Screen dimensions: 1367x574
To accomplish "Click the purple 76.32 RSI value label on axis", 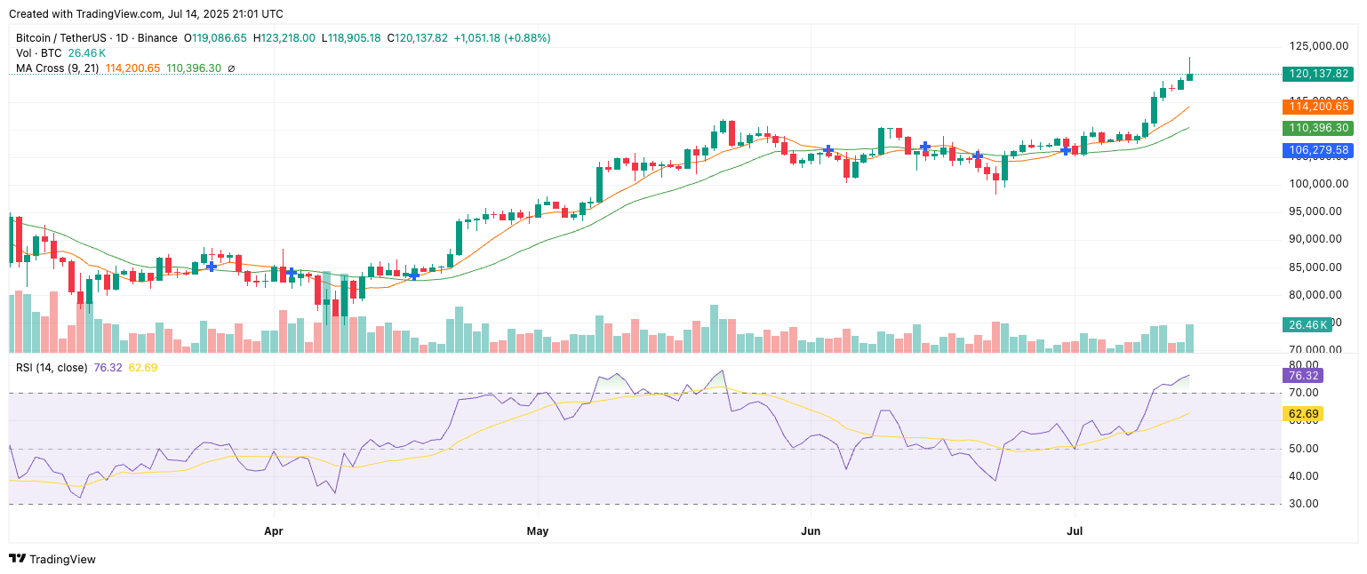I will click(x=1301, y=376).
